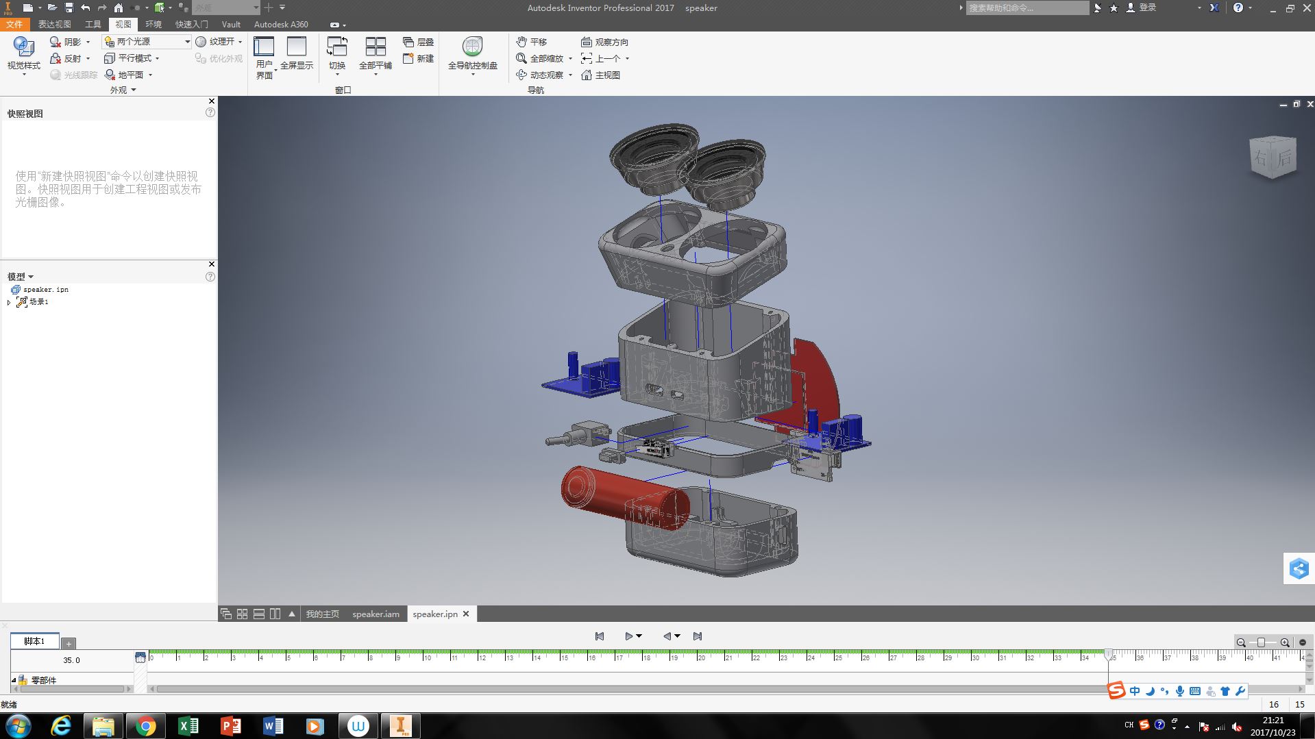The height and width of the screenshot is (739, 1315).
Task: Click the Full Screen (全屏显示) icon
Action: coord(297,47)
